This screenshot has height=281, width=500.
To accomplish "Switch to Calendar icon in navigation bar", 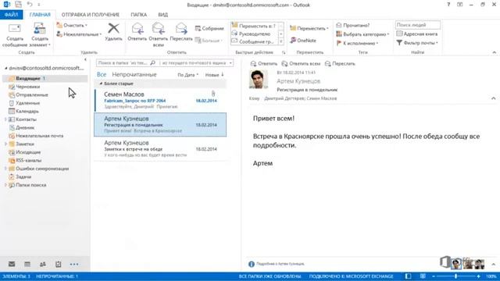I will tap(27, 264).
